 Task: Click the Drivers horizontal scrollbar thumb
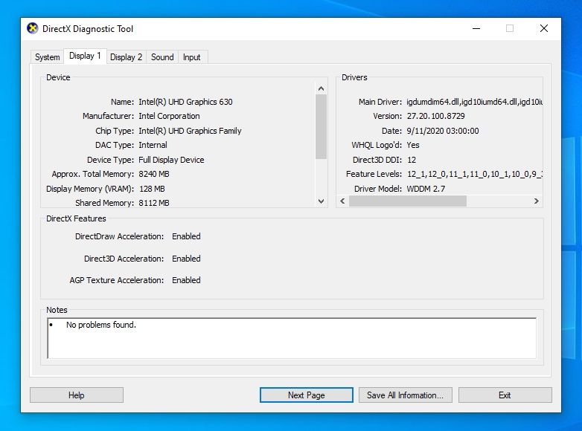point(408,201)
